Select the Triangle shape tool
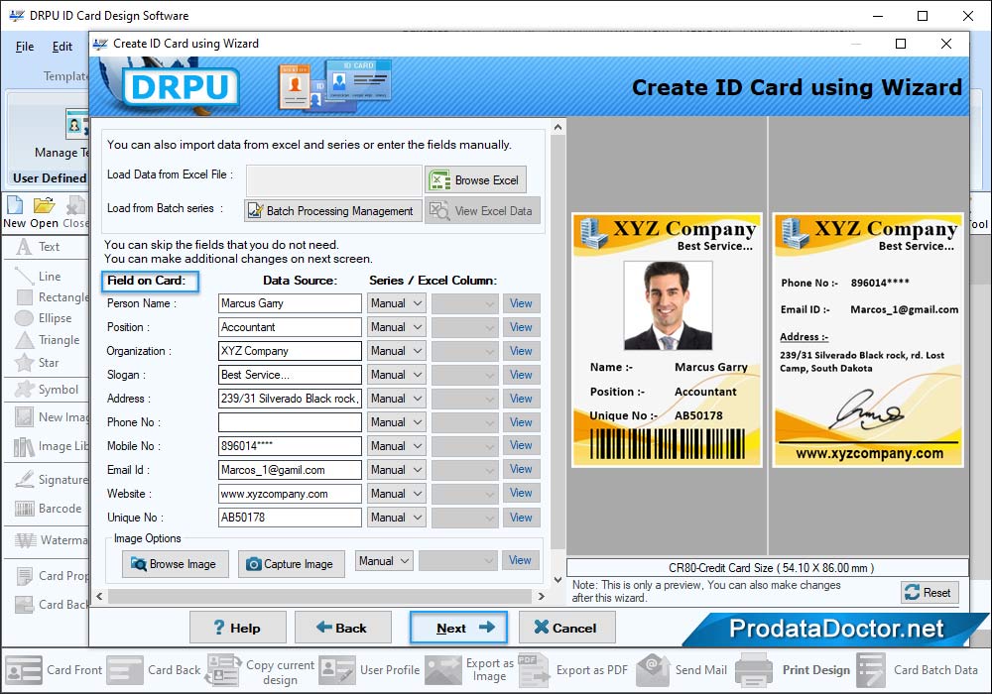 [x=48, y=340]
